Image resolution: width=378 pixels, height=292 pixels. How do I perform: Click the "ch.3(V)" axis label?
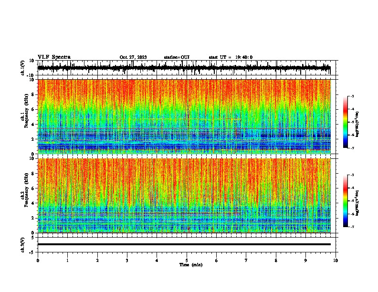tap(23, 245)
